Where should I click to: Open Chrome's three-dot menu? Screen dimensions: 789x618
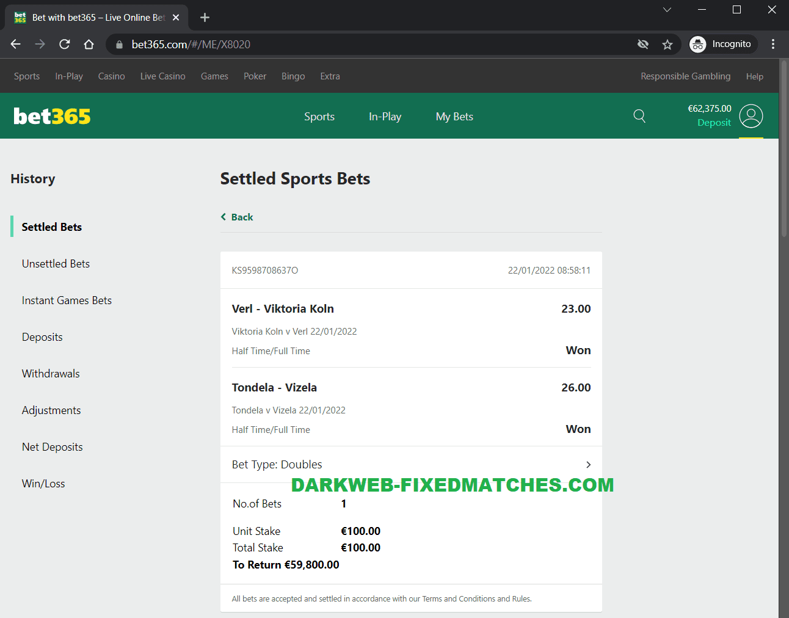(773, 44)
